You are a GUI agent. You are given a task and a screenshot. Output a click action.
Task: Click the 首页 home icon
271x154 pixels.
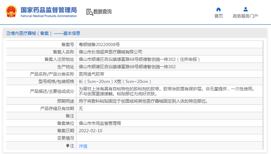218,9
